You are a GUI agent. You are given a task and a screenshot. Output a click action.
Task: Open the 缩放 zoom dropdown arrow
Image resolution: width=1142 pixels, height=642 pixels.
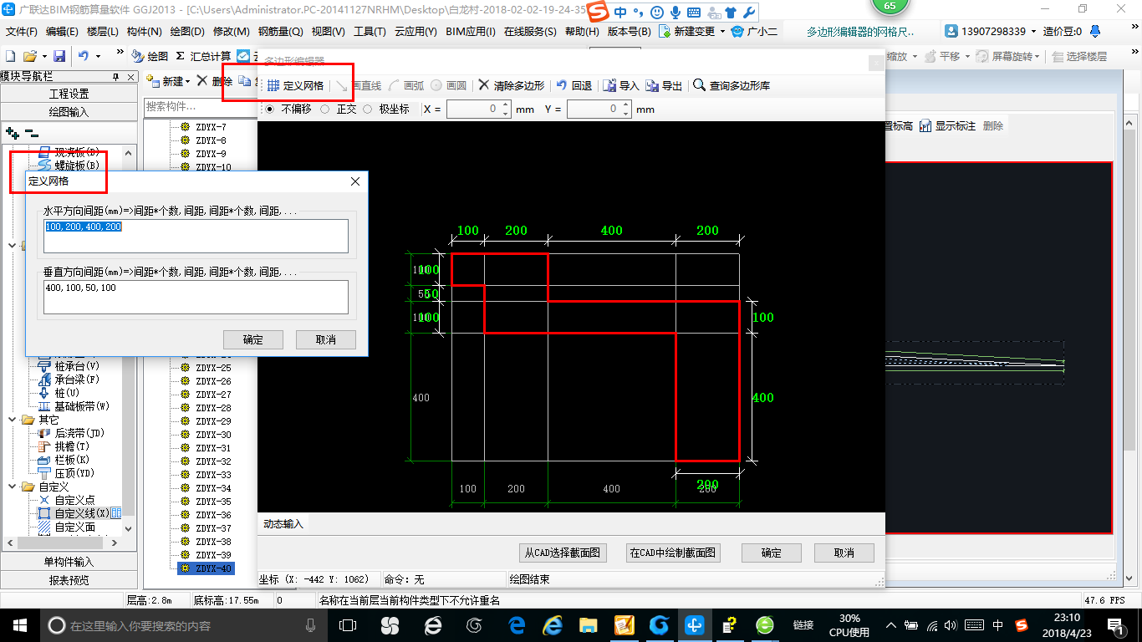(x=915, y=56)
